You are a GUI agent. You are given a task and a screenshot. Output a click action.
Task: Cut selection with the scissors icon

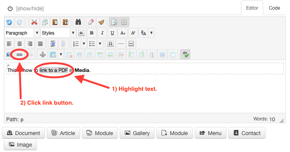click(x=35, y=22)
